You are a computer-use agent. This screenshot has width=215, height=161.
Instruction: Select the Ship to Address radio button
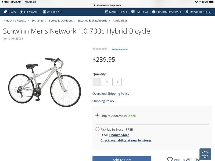tap(98, 116)
